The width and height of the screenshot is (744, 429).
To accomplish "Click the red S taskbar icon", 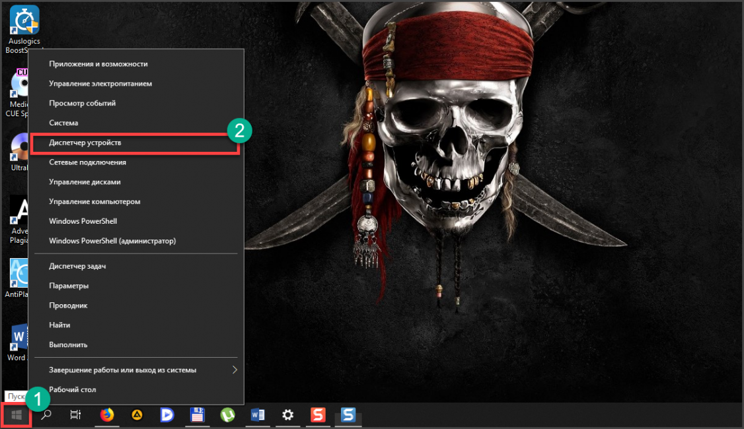I will [318, 415].
